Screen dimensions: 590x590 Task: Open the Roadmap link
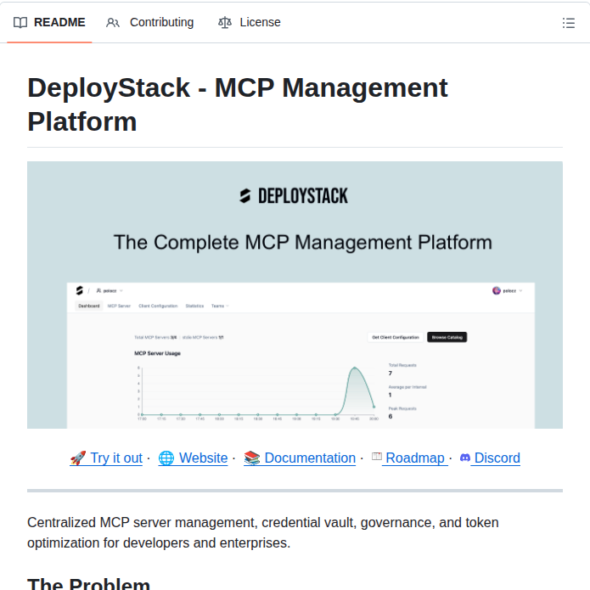coord(409,458)
